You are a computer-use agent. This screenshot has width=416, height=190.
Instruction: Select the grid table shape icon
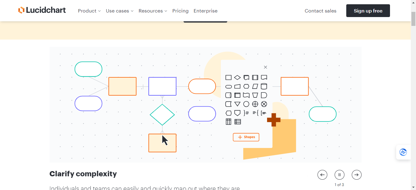[x=228, y=121]
